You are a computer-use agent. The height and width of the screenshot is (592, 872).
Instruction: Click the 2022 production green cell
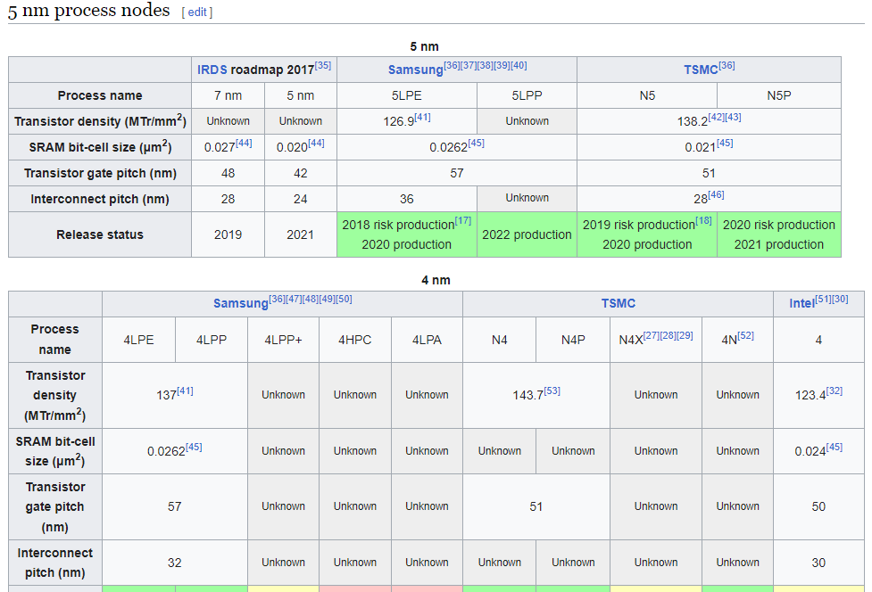[527, 234]
